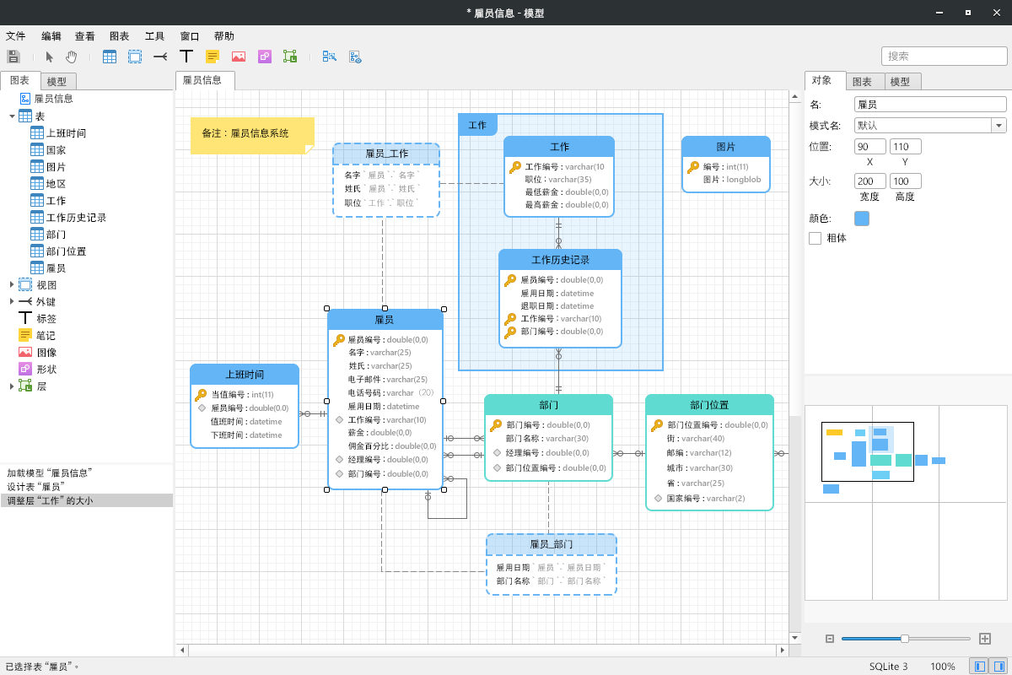The width and height of the screenshot is (1012, 675).
Task: Click the 部门 table header in diagram
Action: tap(548, 405)
